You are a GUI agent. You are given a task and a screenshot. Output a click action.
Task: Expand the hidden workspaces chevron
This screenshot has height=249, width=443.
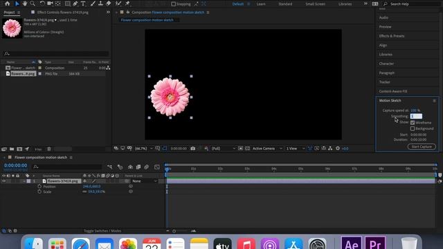pos(365,3)
